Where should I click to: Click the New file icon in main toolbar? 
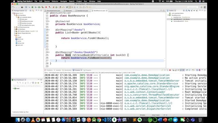pyautogui.click(x=13, y=7)
